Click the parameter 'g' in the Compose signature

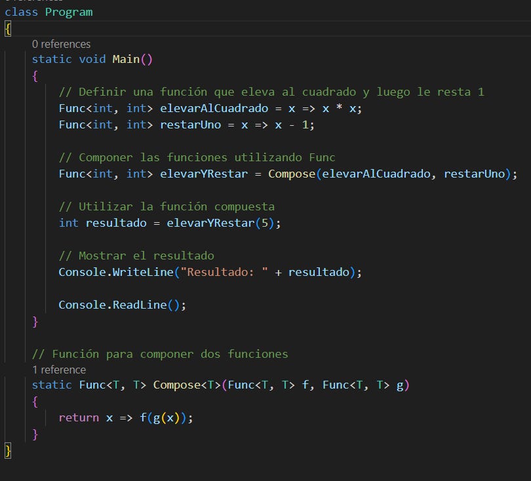click(400, 385)
